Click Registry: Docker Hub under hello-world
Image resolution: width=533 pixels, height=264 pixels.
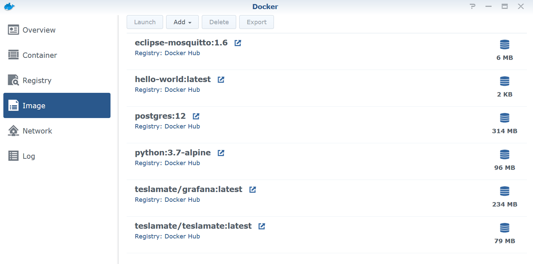pos(167,90)
